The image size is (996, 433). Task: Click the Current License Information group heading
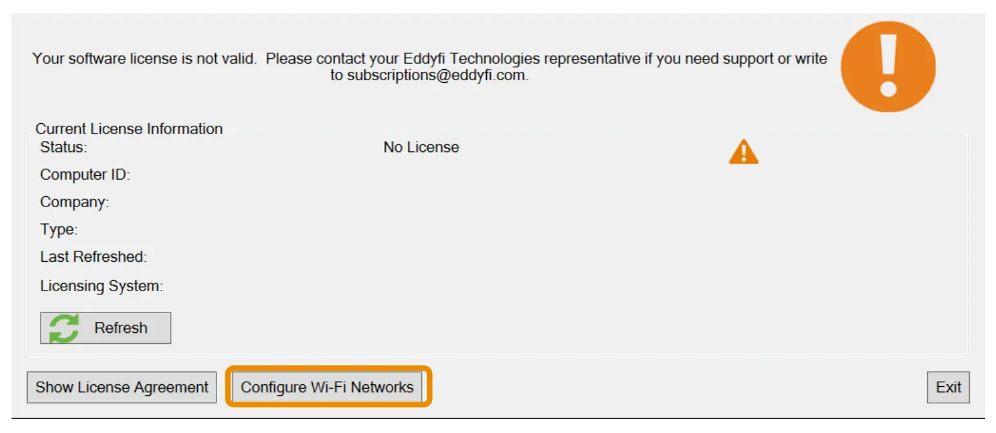[129, 129]
